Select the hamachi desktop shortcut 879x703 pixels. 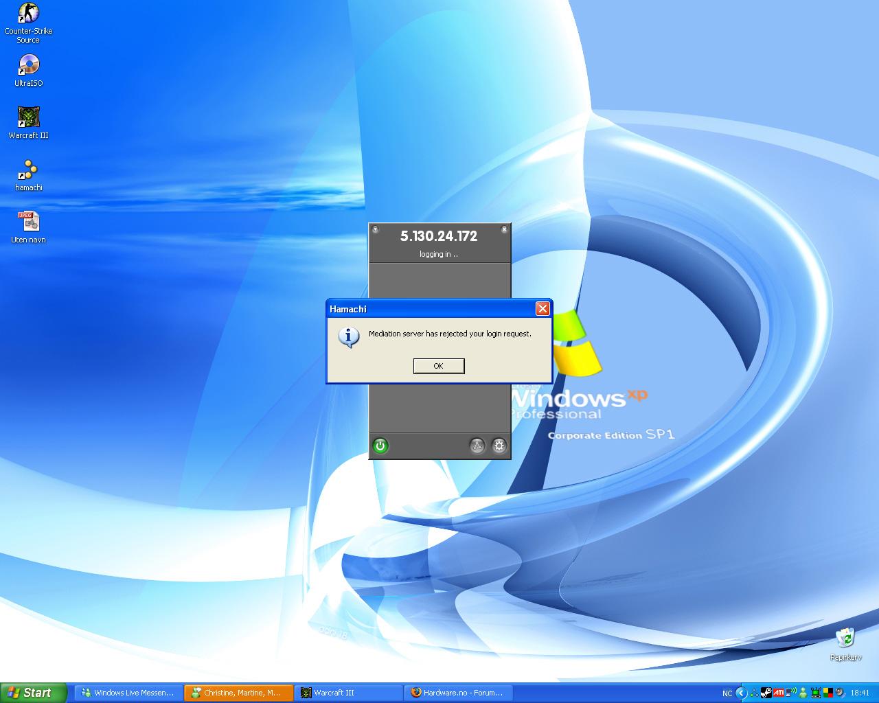tap(28, 175)
